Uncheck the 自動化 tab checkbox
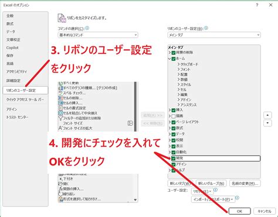Image resolution: width=278 pixels, height=217 pixels. click(174, 152)
